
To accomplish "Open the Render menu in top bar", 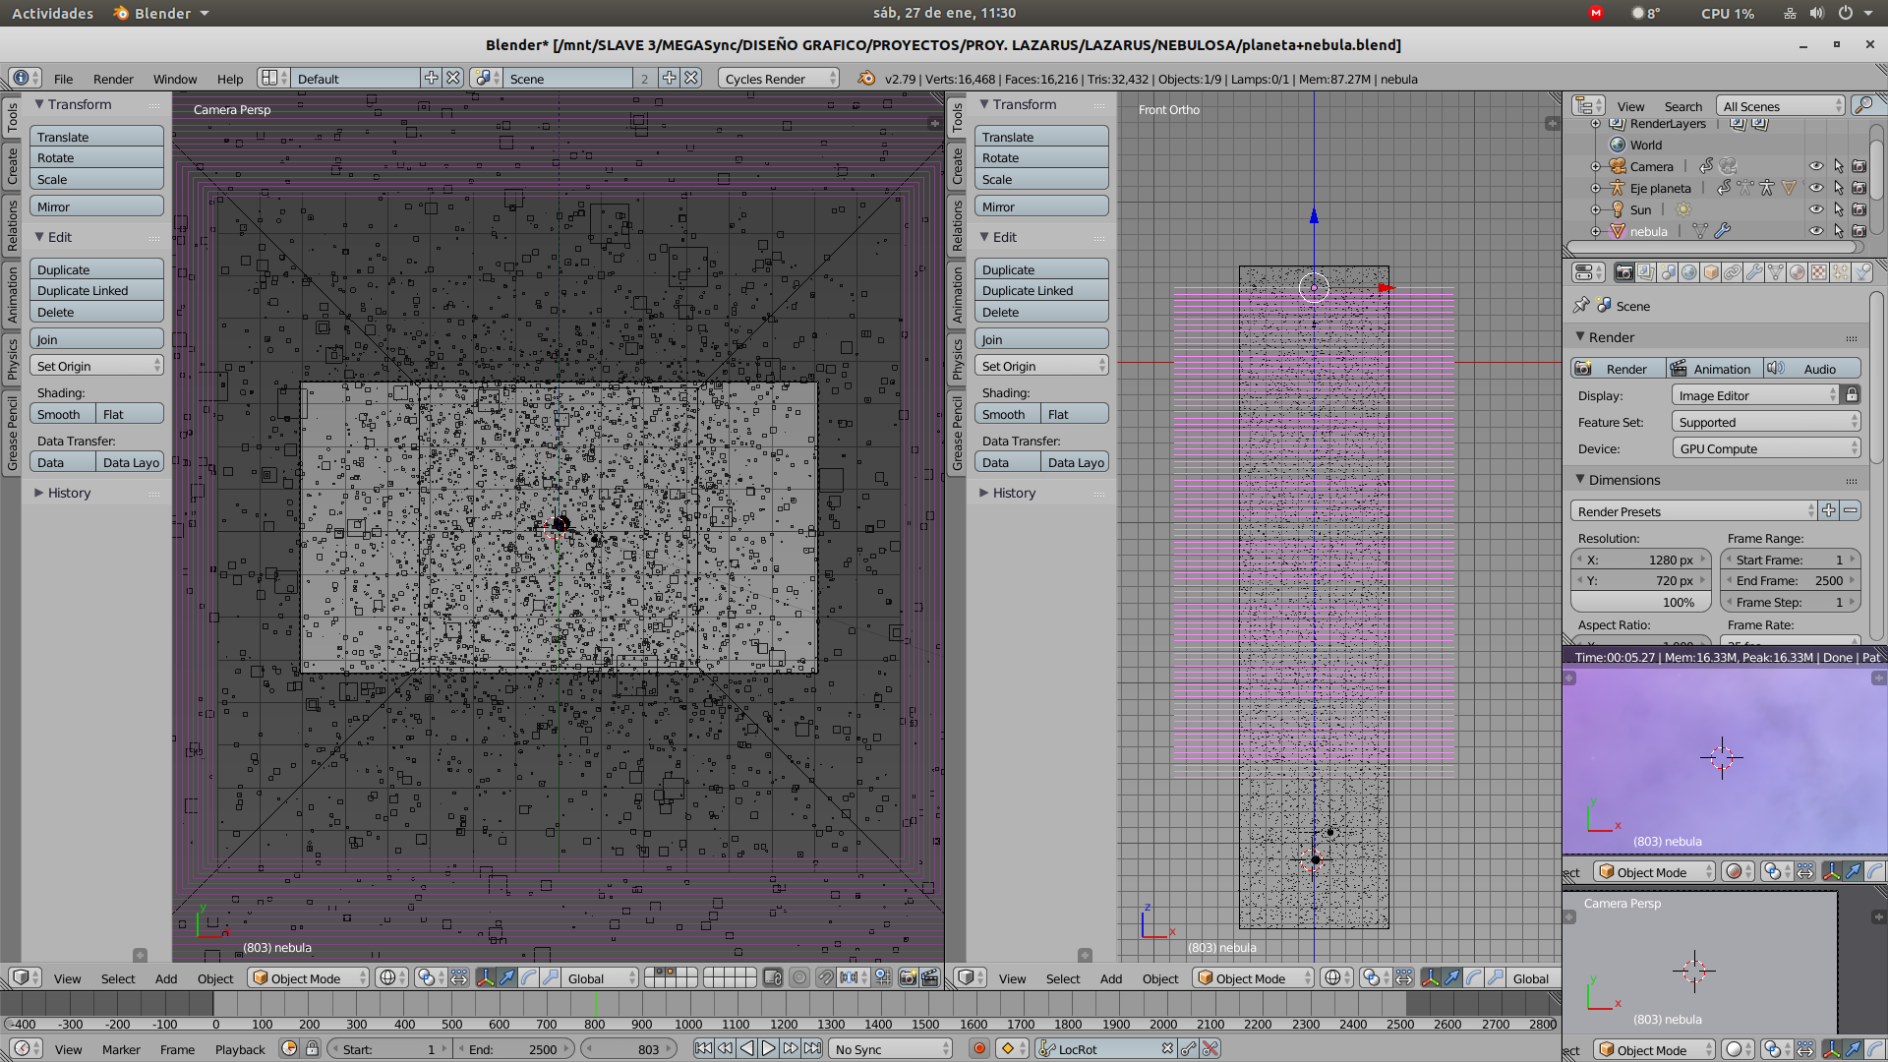I will tap(113, 79).
